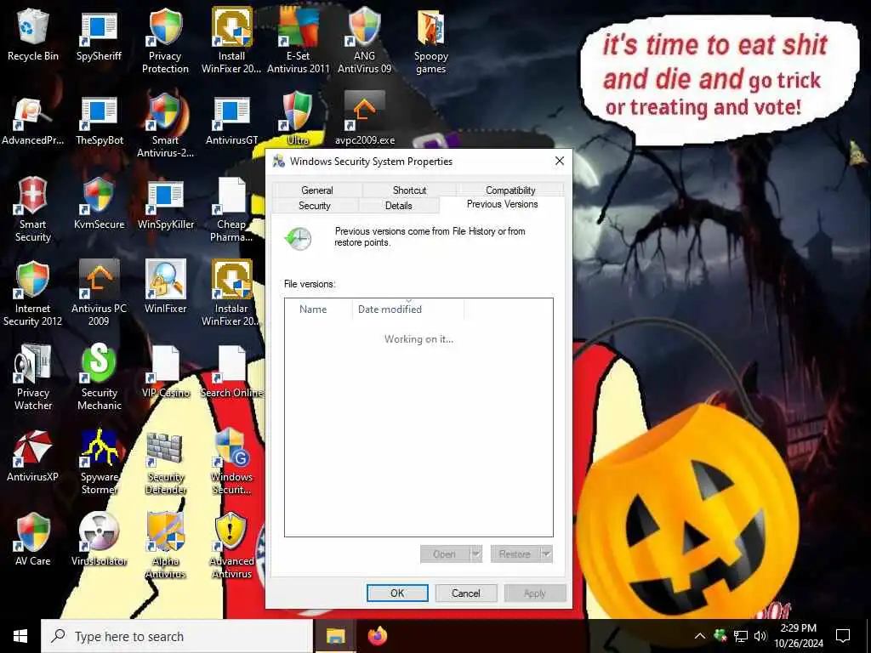
Task: Select the KvmSecure desktop icon
Action: tap(99, 204)
